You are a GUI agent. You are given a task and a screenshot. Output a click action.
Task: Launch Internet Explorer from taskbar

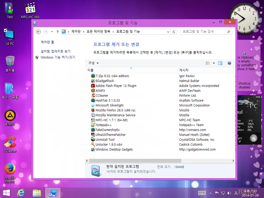point(21,193)
